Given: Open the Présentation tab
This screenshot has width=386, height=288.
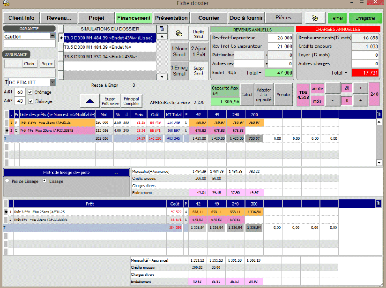Looking at the screenshot, I should coord(171,18).
